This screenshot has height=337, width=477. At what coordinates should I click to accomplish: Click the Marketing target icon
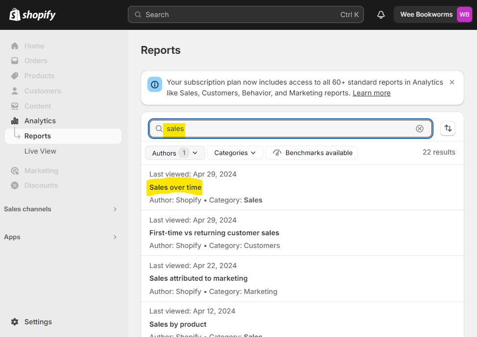pos(15,171)
